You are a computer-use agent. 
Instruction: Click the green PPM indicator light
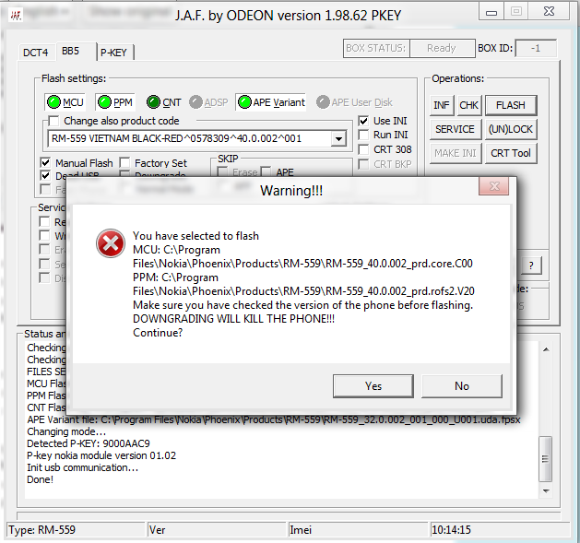click(x=105, y=102)
